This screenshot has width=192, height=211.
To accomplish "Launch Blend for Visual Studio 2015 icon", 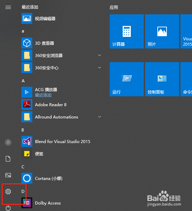I will pos(27,141).
